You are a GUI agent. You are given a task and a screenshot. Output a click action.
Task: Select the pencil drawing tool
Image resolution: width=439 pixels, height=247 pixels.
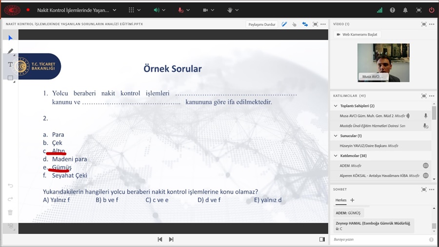click(x=10, y=51)
